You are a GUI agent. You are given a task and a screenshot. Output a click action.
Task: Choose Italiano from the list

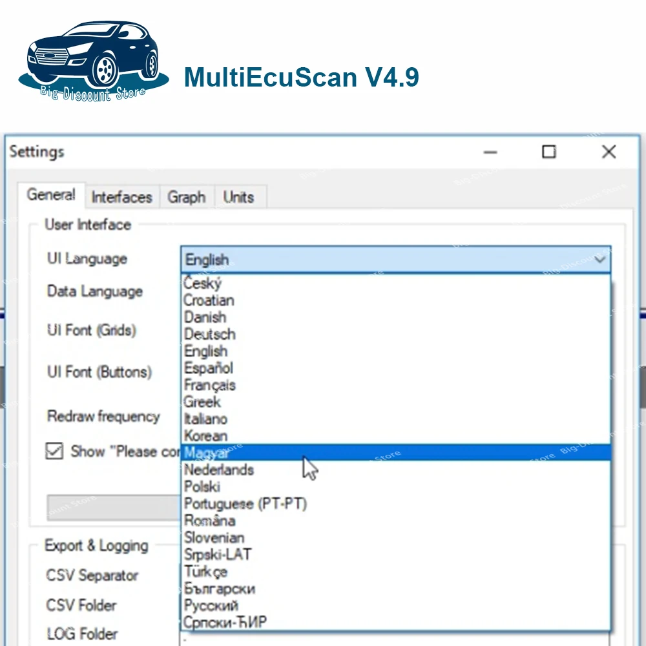pos(395,419)
